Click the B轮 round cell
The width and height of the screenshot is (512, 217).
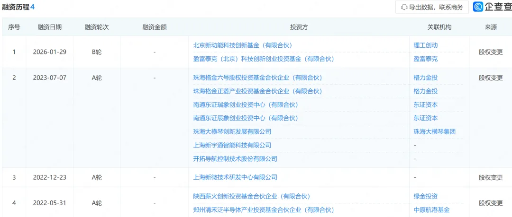[97, 52]
